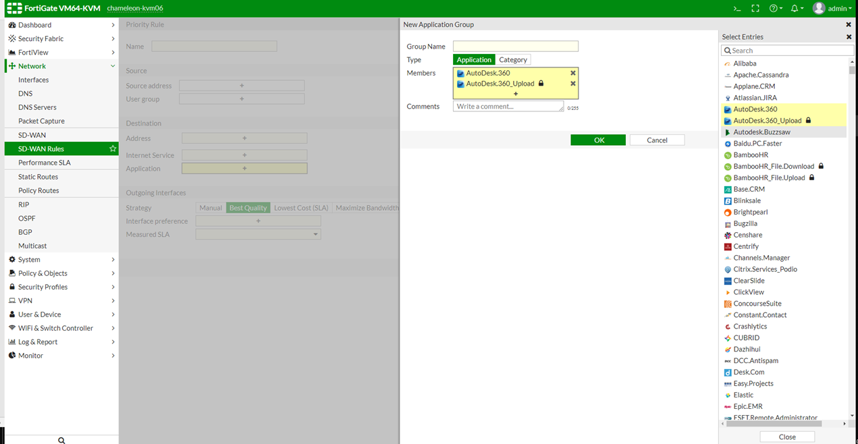Select Brightpearl entry icon
This screenshot has height=444, width=858.
pyautogui.click(x=728, y=213)
